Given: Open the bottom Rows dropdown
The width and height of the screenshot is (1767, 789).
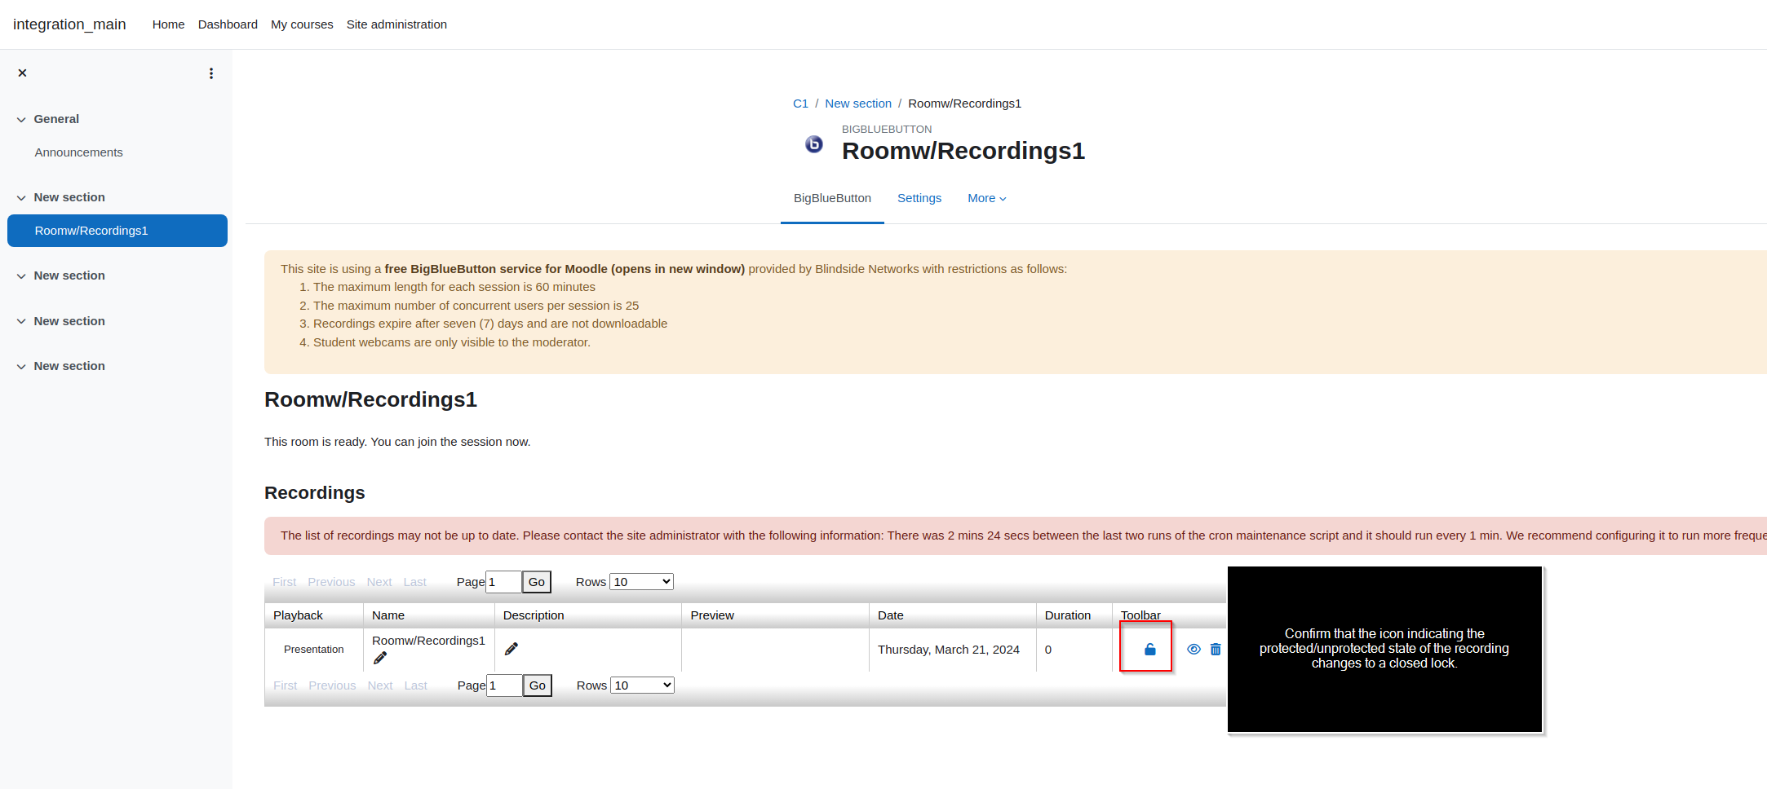Looking at the screenshot, I should click(643, 685).
